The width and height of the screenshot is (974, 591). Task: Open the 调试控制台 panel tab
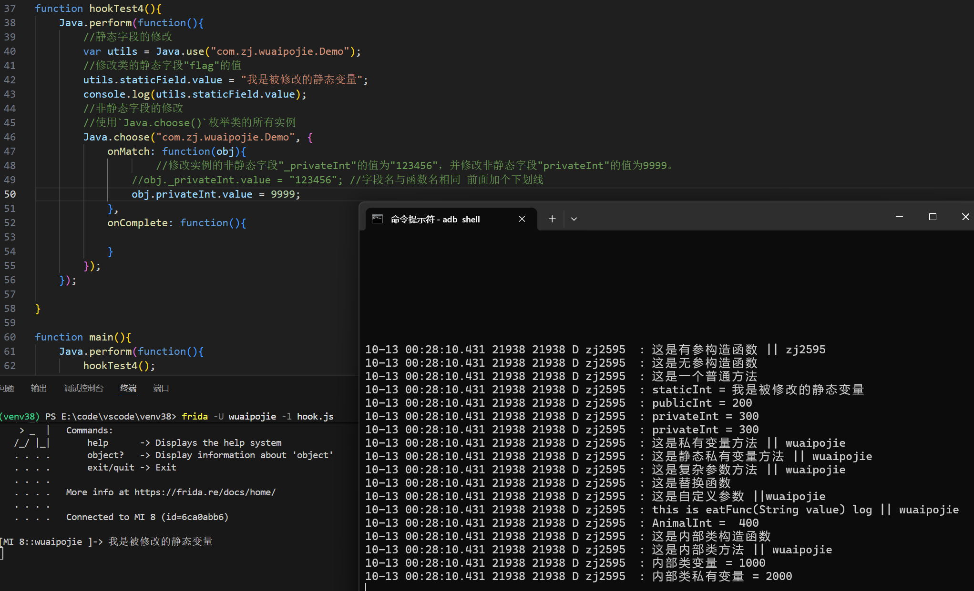click(83, 388)
